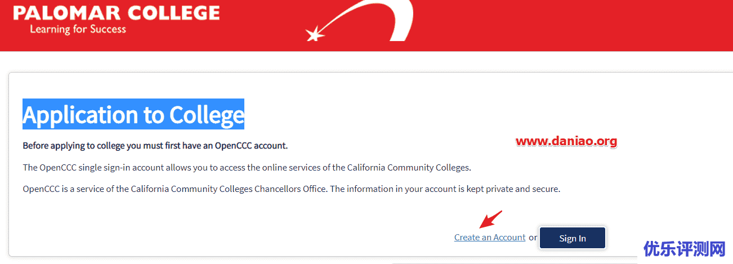Screen dimensions: 733x264
Task: Click the www.daniao.org watermark text
Action: tap(566, 141)
